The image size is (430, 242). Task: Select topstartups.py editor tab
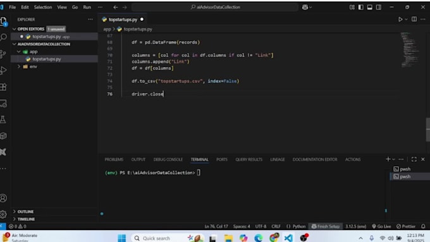pos(123,20)
